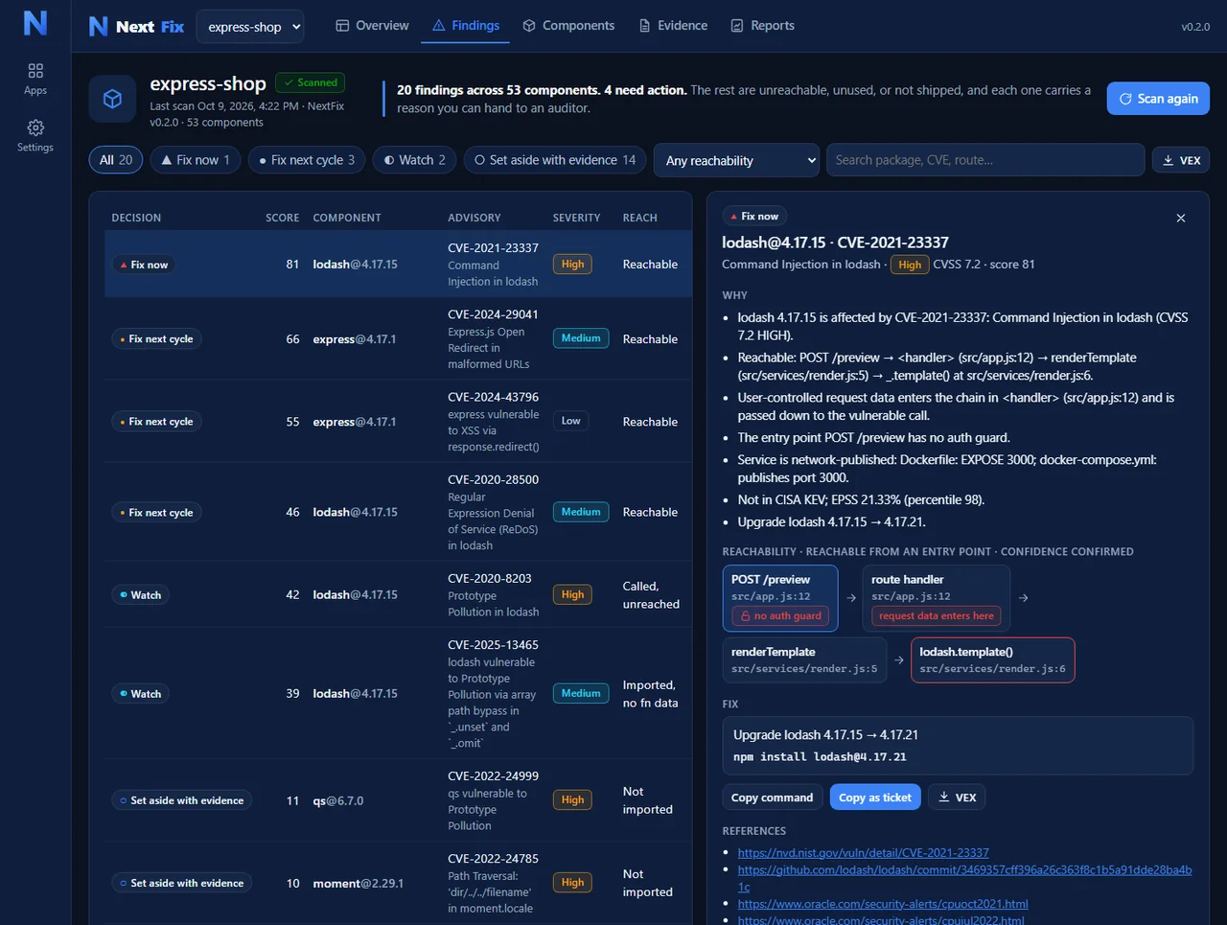
Task: Filter by Set aside with evidence 14
Action: click(x=555, y=160)
